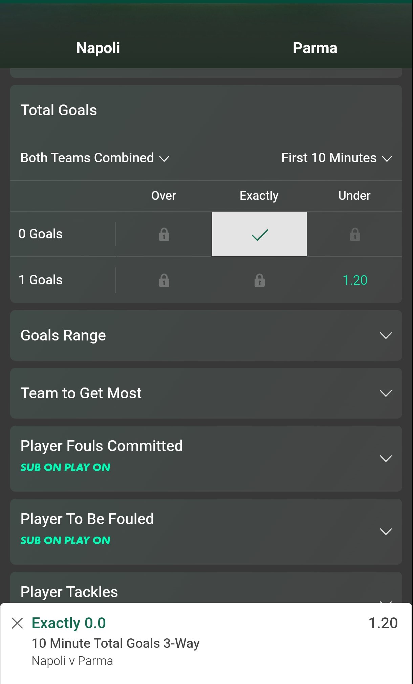
Task: Tap the 1.20 odds in the bet slip
Action: click(x=383, y=623)
